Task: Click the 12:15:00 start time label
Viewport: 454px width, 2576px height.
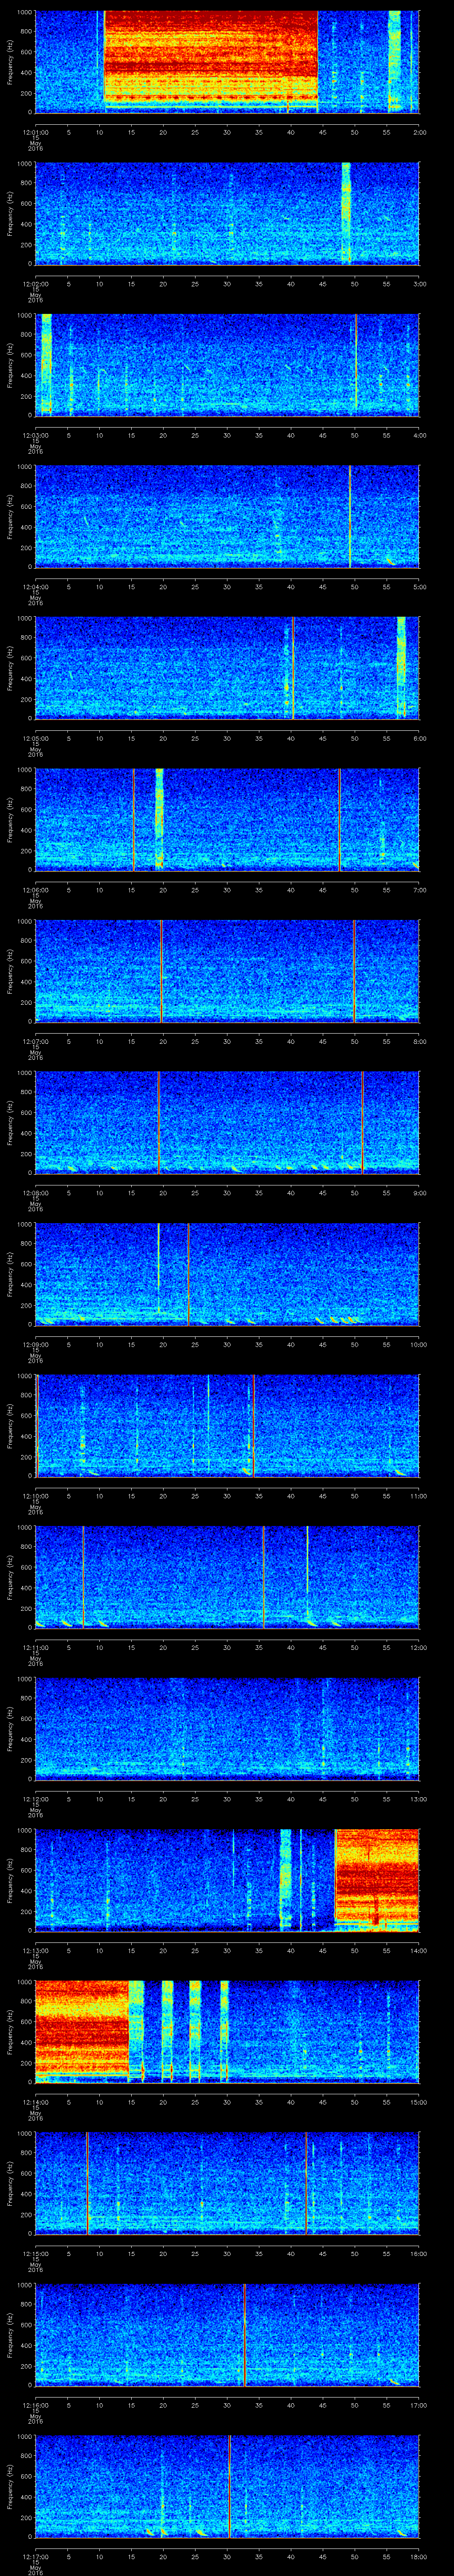Action: [36, 2253]
